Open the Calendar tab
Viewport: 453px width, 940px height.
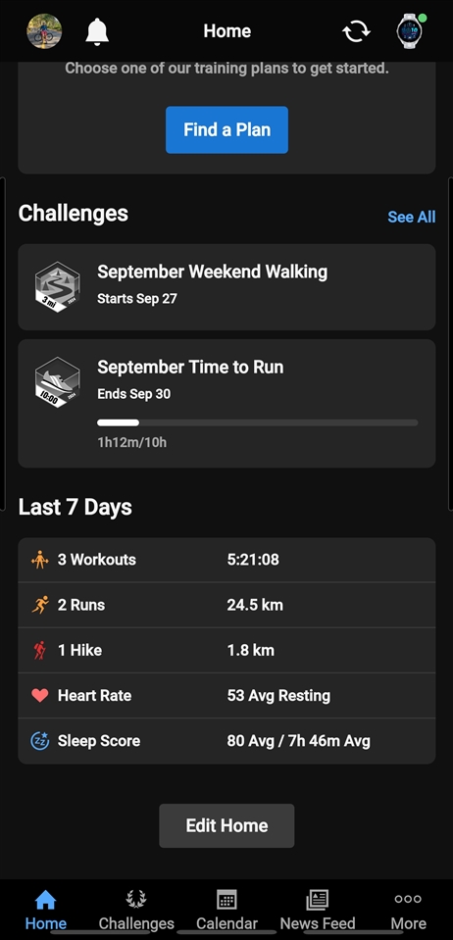(226, 910)
